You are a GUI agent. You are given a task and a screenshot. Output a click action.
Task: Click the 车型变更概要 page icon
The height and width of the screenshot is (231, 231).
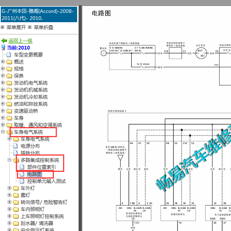click(9, 55)
